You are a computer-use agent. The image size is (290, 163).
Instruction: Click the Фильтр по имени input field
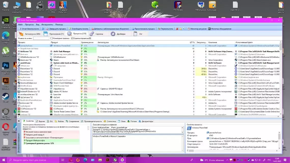click(x=41, y=38)
